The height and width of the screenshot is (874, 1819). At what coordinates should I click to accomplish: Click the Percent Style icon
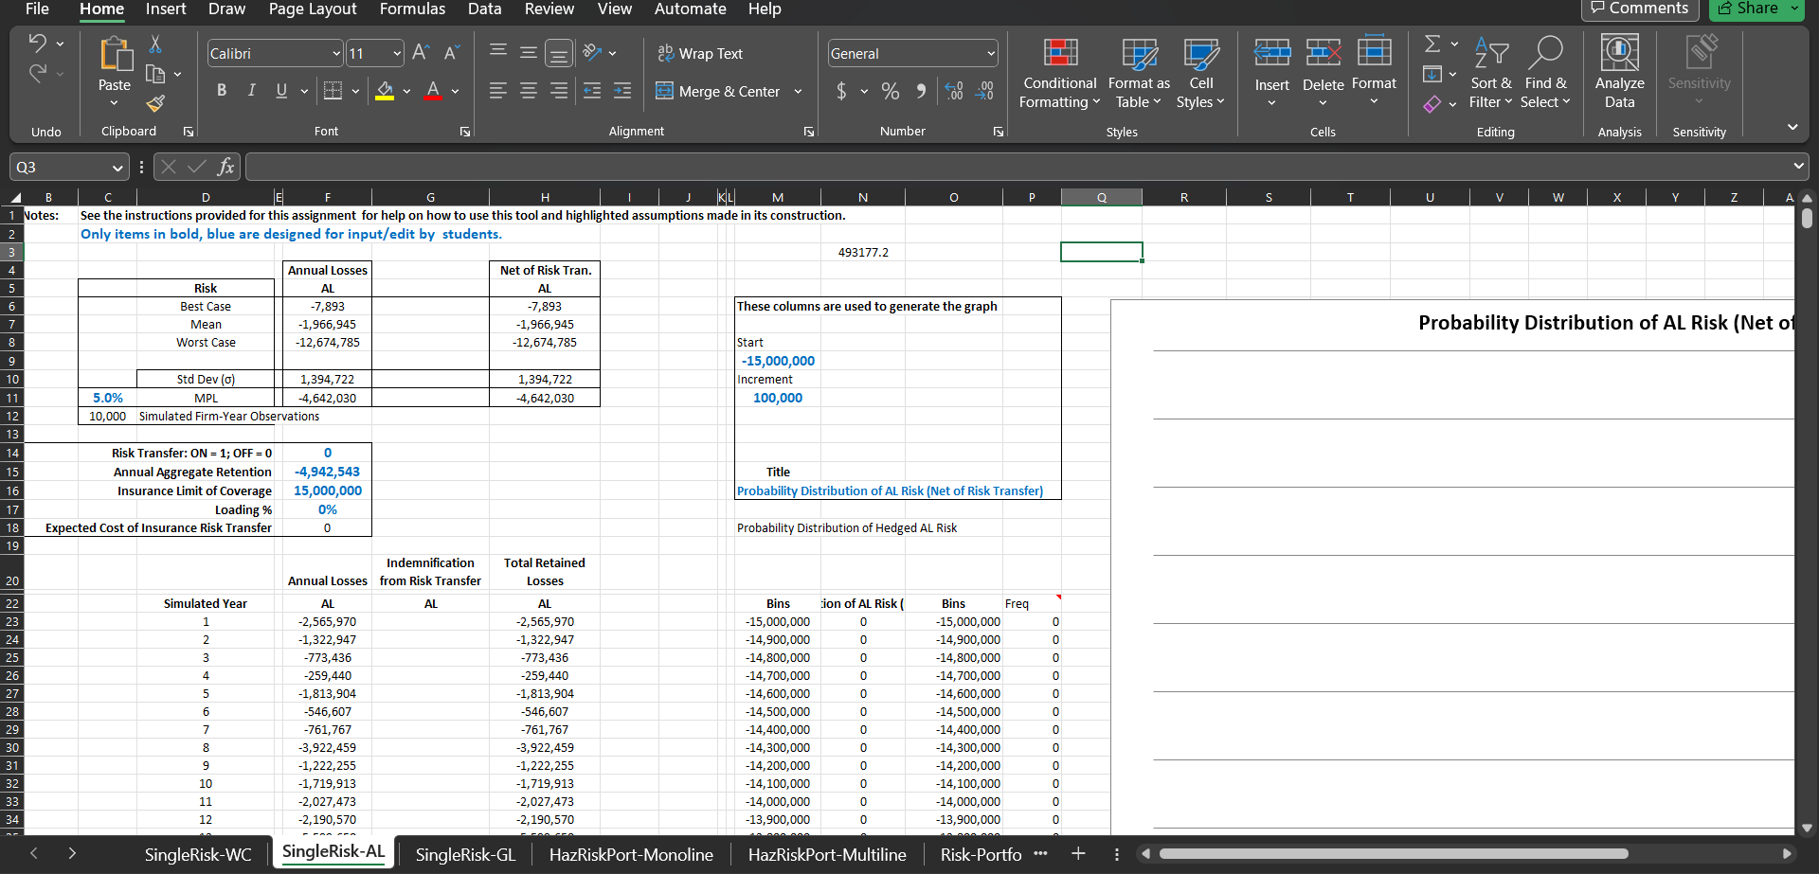pos(890,91)
